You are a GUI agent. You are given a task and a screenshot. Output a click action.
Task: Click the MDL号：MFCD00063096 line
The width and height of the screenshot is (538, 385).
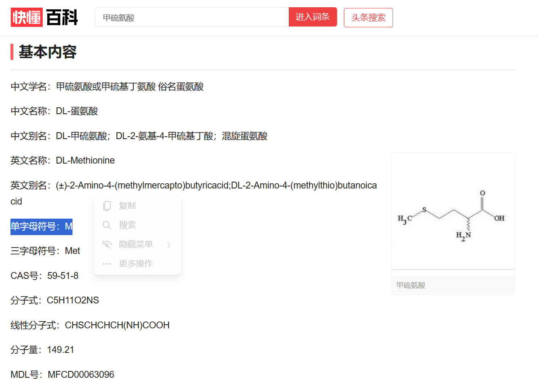[62, 375]
